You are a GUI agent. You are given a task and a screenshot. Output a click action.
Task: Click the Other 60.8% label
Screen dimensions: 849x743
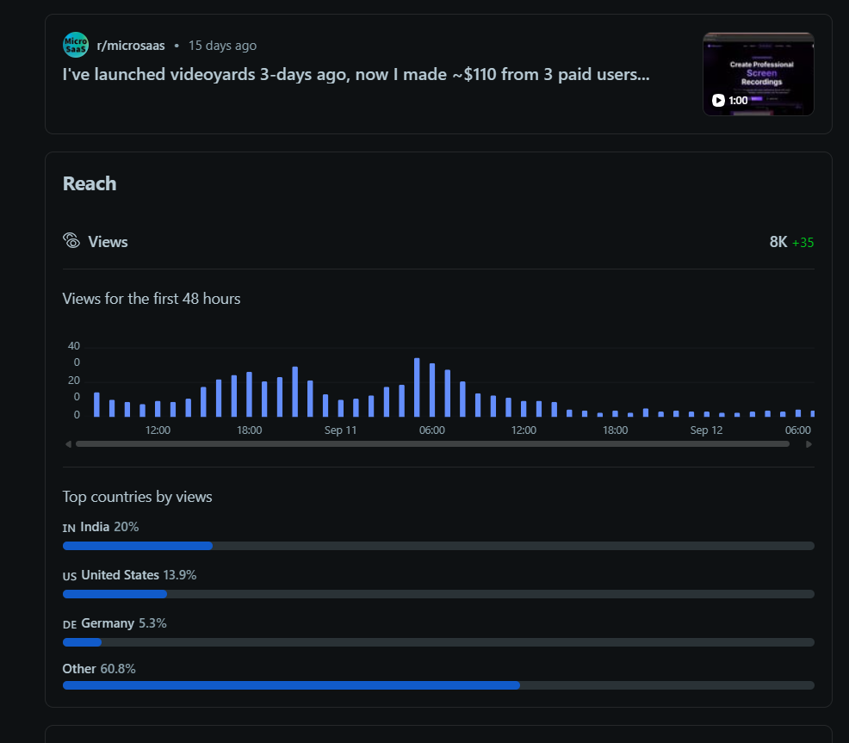(99, 669)
